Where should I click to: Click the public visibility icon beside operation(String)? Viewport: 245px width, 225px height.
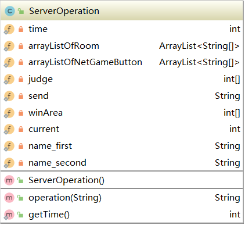click(x=20, y=198)
